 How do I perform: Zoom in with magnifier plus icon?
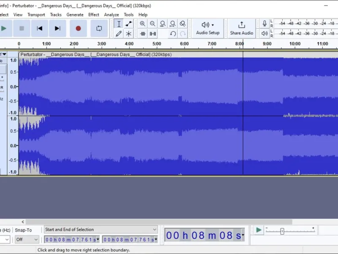tap(142, 24)
